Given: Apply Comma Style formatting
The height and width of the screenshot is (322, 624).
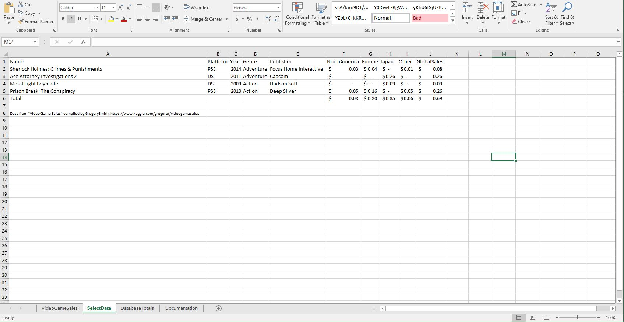Looking at the screenshot, I should (x=257, y=19).
